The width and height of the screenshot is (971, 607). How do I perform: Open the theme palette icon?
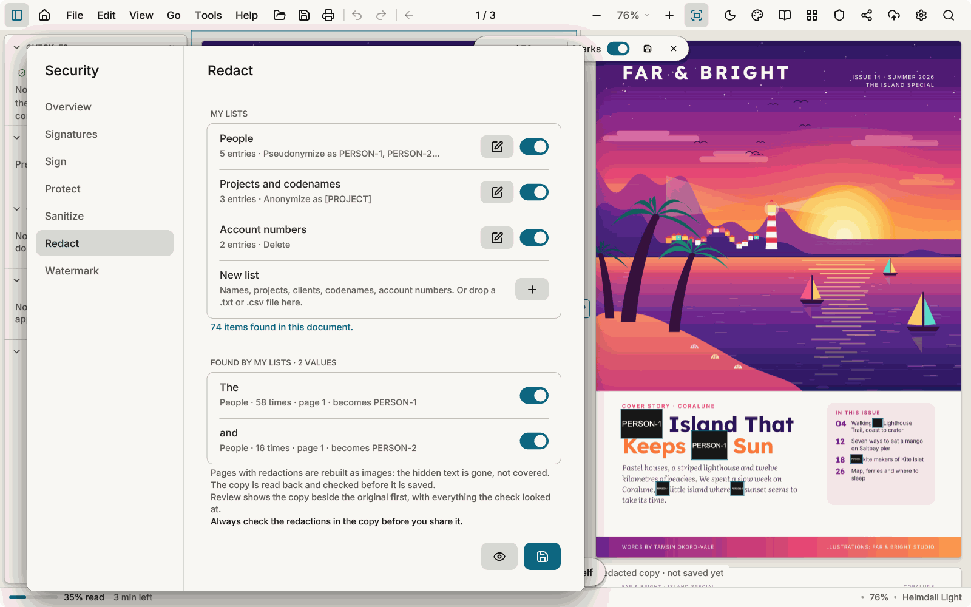click(757, 15)
